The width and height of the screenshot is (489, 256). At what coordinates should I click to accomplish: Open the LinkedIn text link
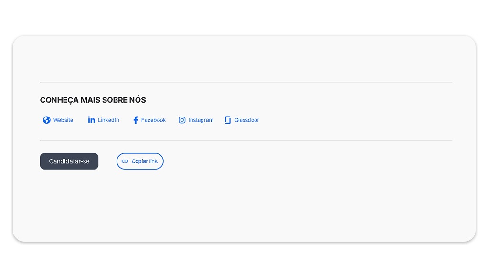108,120
